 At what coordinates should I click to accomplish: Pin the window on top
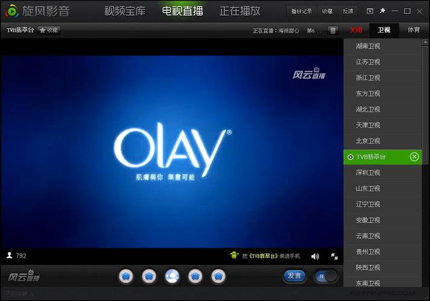[x=382, y=11]
